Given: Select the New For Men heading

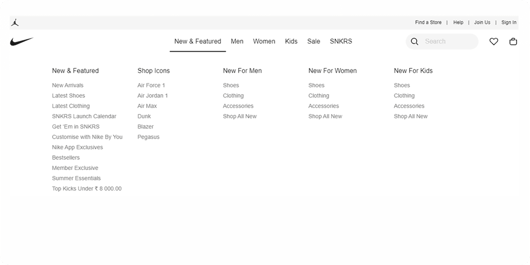Looking at the screenshot, I should click(x=242, y=71).
